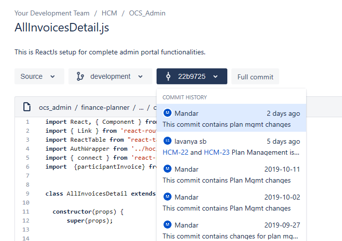Click '5 days ago' timestamp
This screenshot has height=241, width=342.
[x=283, y=142]
